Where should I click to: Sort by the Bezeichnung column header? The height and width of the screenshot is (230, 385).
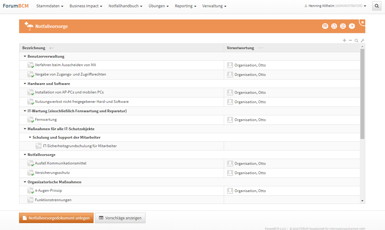[34, 48]
